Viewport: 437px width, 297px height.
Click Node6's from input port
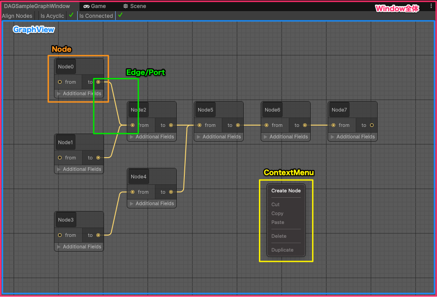coord(266,125)
